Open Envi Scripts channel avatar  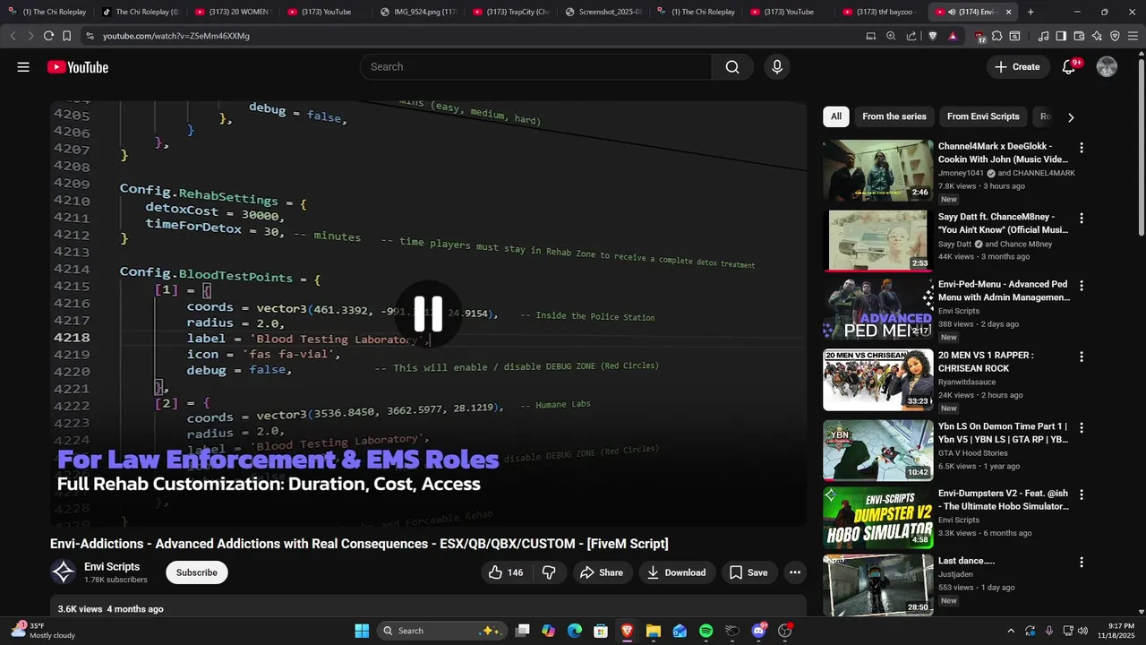pos(63,572)
